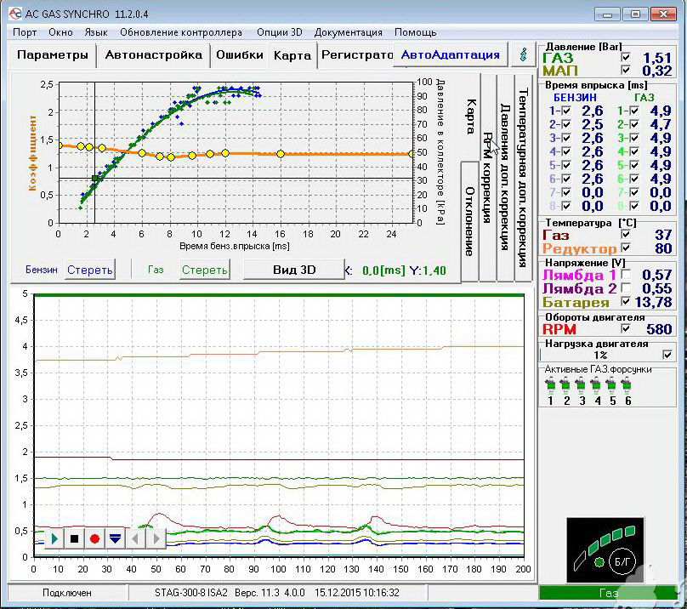This screenshot has height=609, width=687.
Task: Open the Окно menu
Action: (60, 32)
